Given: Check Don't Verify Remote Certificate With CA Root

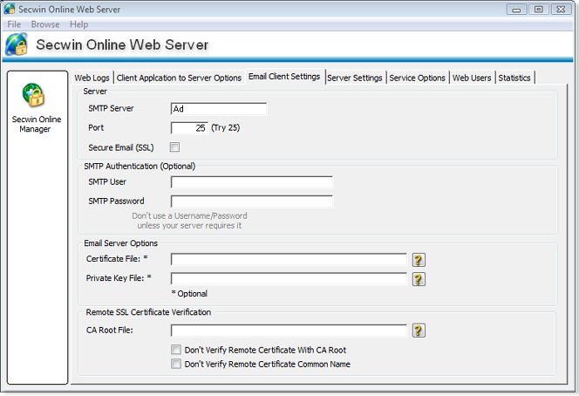Looking at the screenshot, I should tap(176, 350).
